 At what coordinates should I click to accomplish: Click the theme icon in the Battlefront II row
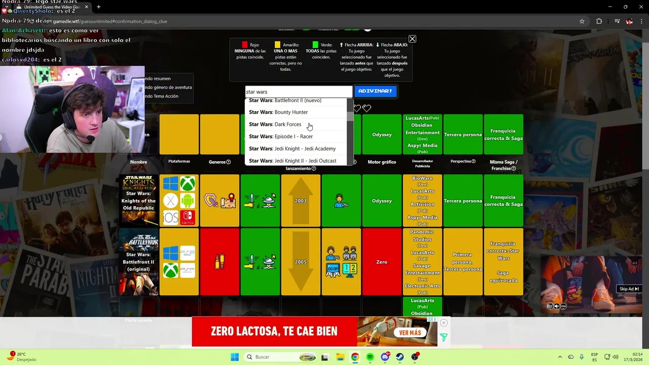[x=260, y=262]
